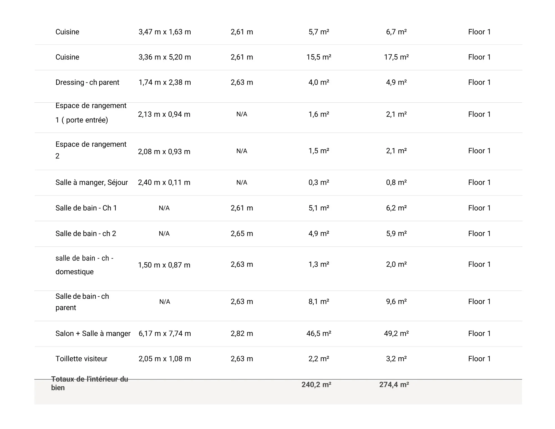Select the 240,2 m² total value
This screenshot has width=555, height=429.
[316, 385]
